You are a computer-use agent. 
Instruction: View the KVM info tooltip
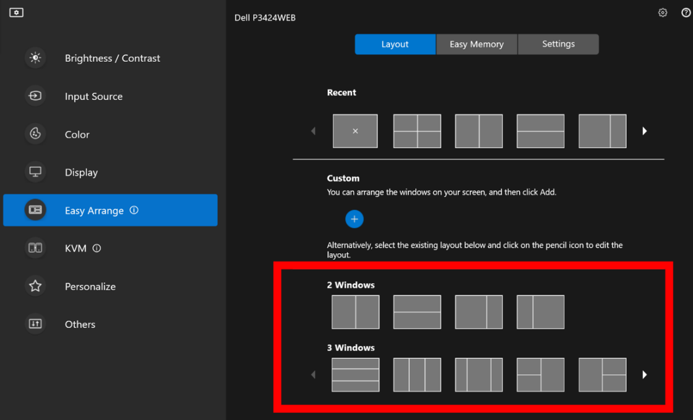[x=97, y=248]
